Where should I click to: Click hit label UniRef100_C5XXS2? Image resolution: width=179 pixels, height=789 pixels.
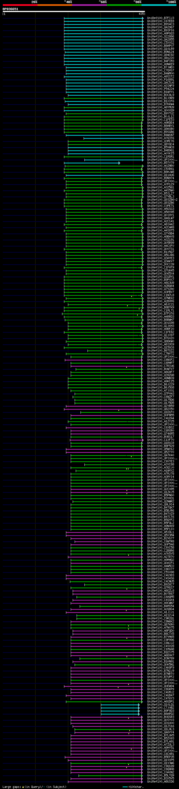click(160, 43)
